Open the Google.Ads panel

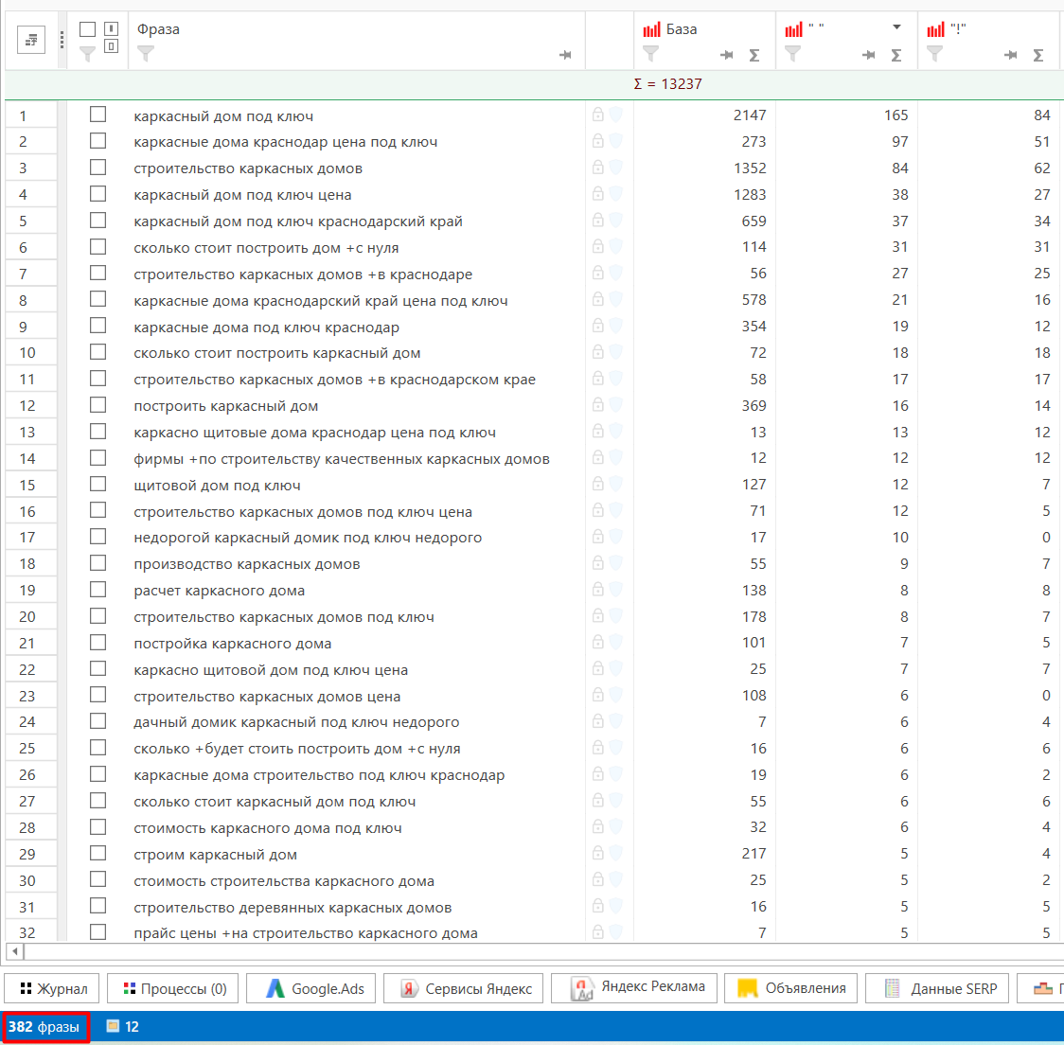pos(312,988)
